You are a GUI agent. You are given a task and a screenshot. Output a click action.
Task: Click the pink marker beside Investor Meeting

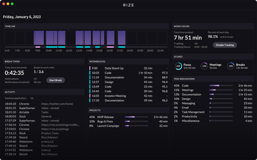click(x=90, y=96)
